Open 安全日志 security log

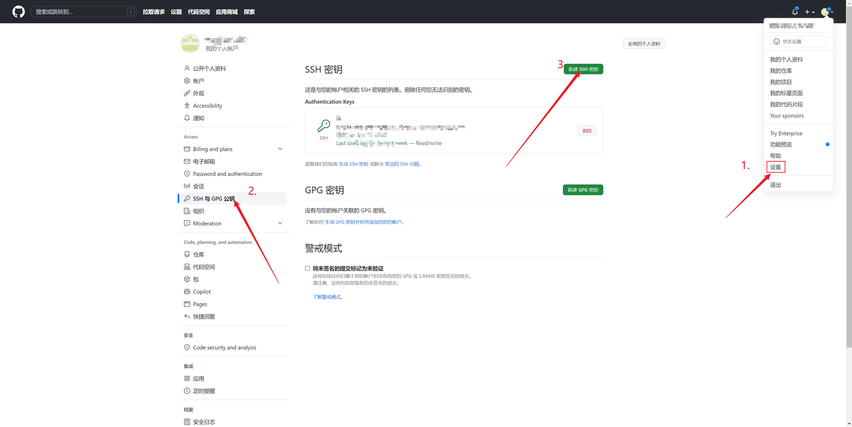click(x=204, y=421)
